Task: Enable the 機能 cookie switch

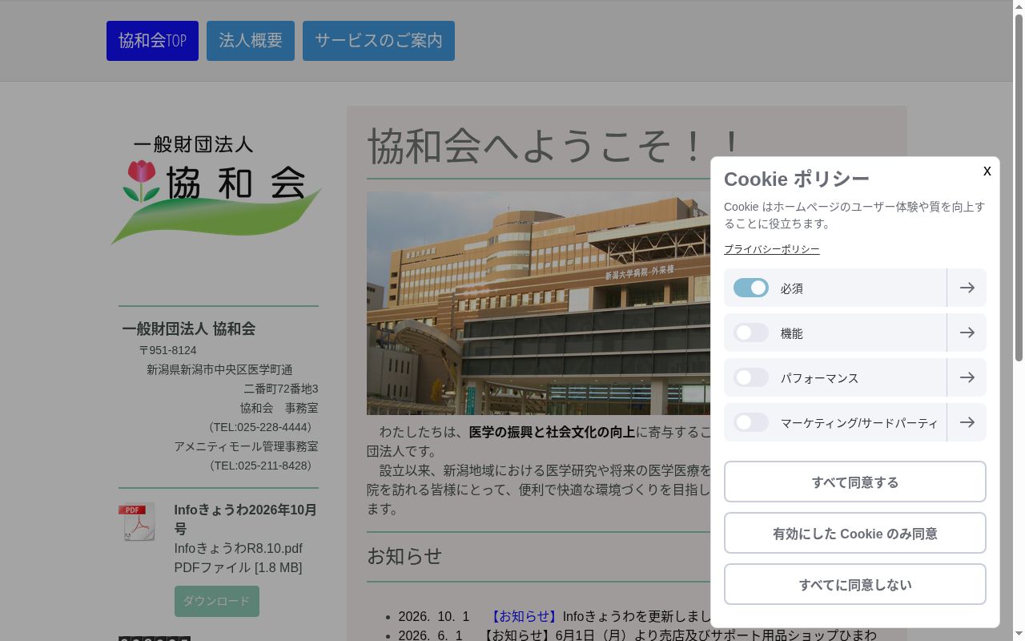Action: (x=751, y=333)
